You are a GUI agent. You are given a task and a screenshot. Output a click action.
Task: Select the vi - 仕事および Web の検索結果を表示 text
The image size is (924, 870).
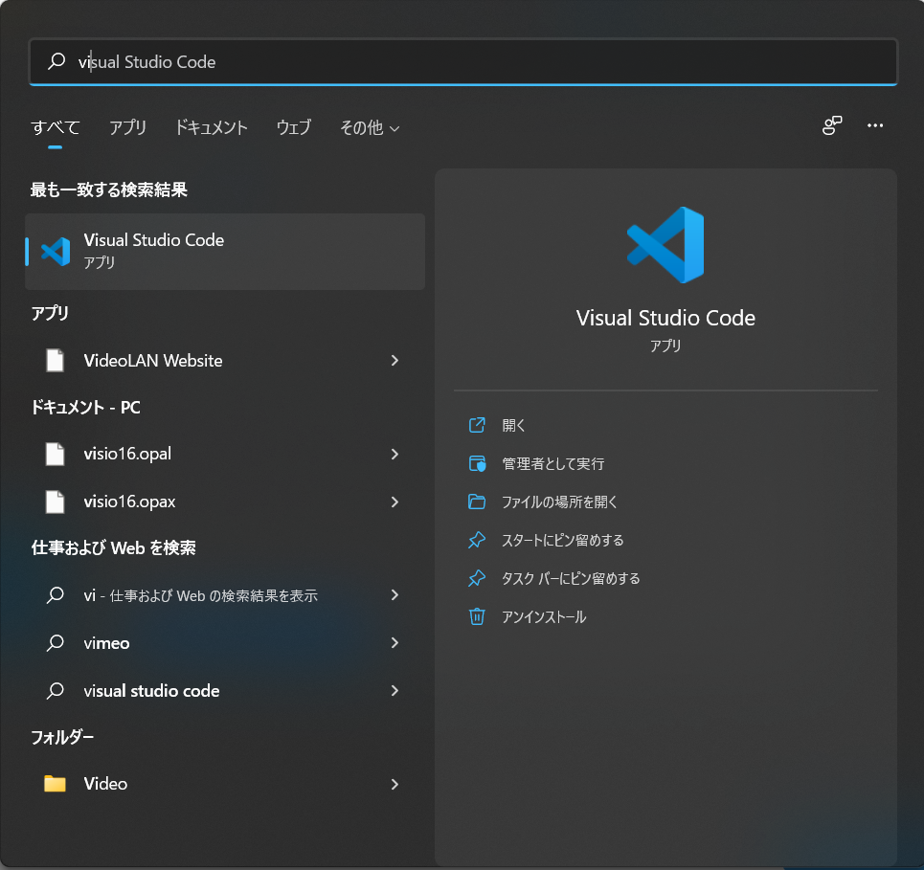(x=200, y=595)
